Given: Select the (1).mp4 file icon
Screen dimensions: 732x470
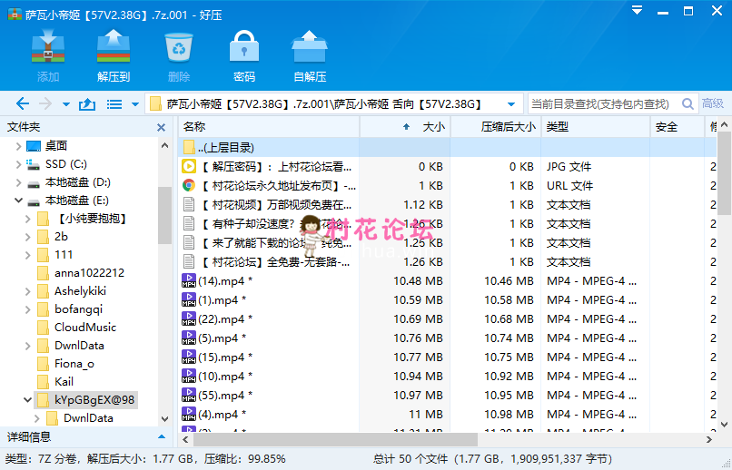Looking at the screenshot, I should (189, 299).
